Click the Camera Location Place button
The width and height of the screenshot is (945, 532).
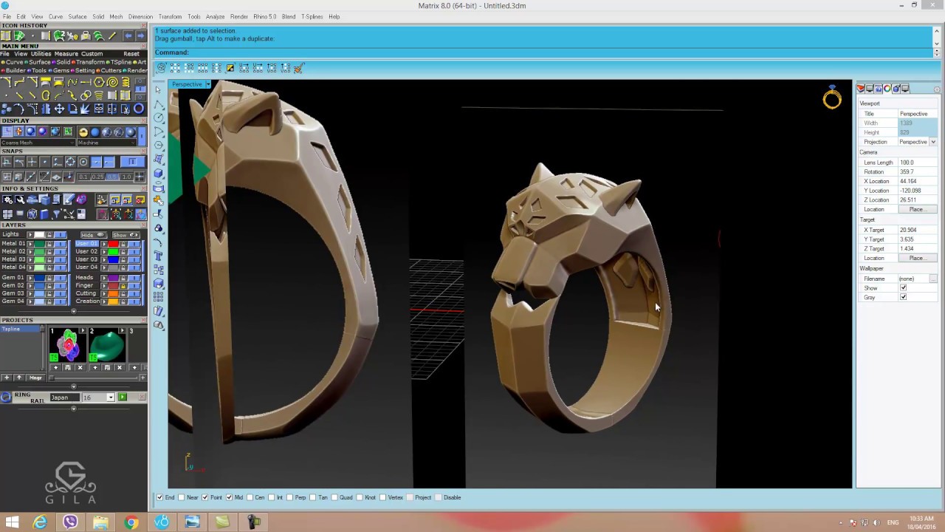[916, 209]
